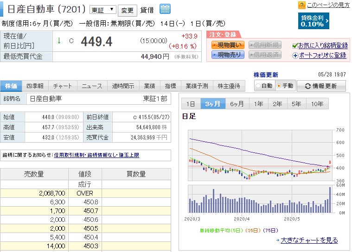Click the 450.4 price in order book
The width and height of the screenshot is (352, 252).
[91, 237]
